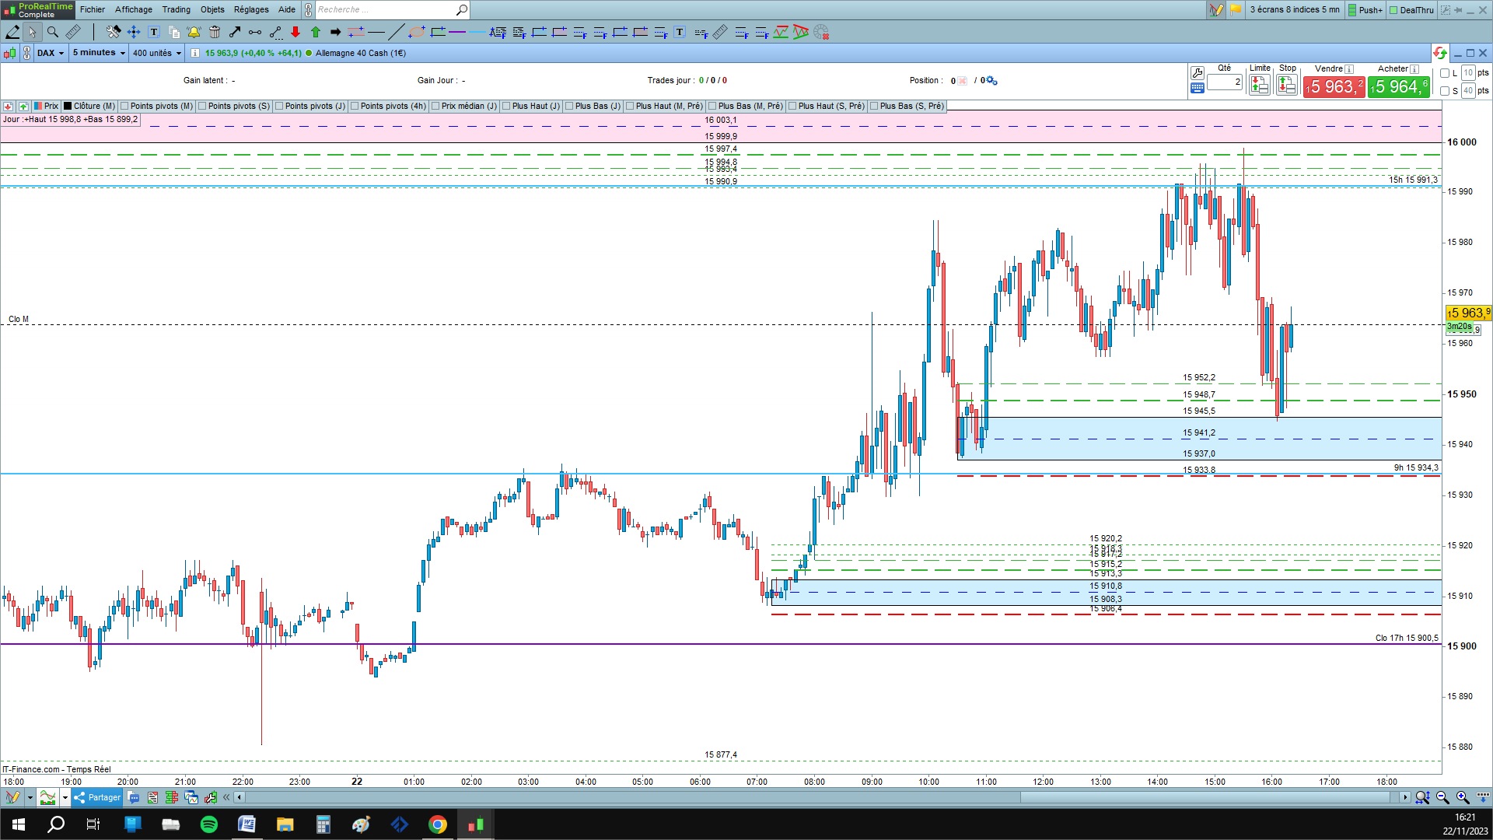The width and height of the screenshot is (1493, 840).
Task: Click the trash can delete-objects icon
Action: point(215,32)
